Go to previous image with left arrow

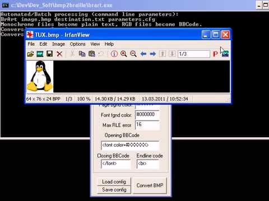coord(143,54)
